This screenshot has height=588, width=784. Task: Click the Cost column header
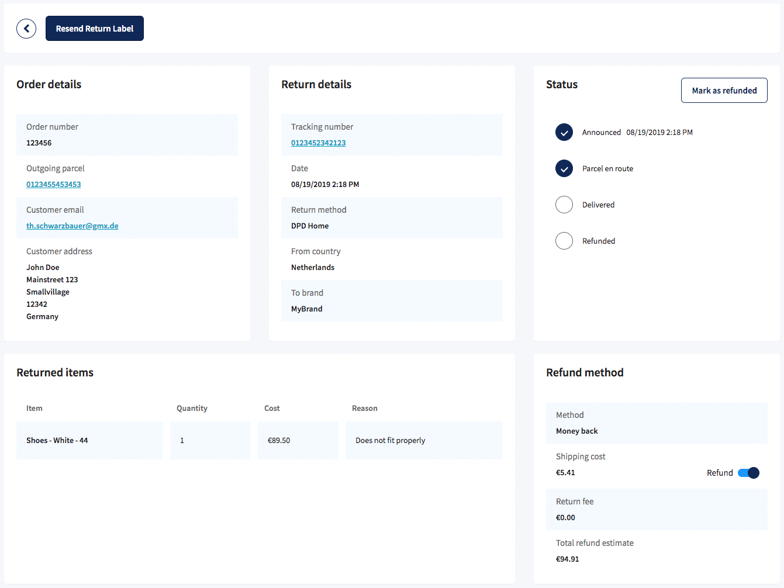click(272, 408)
